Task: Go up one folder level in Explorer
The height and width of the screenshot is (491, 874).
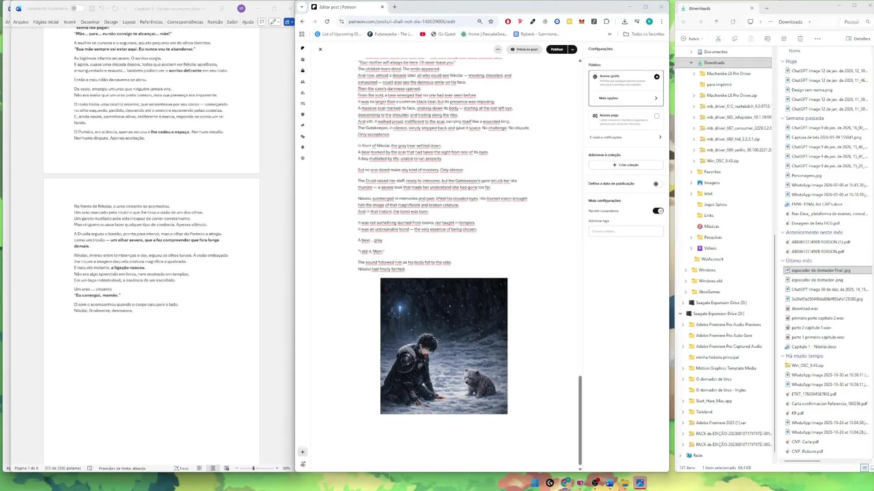Action: point(716,21)
